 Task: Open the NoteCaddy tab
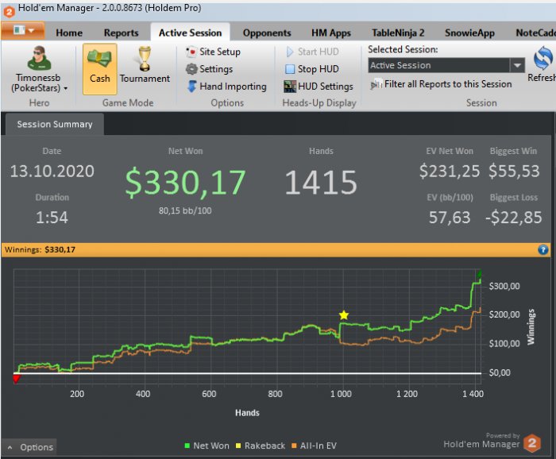(535, 33)
